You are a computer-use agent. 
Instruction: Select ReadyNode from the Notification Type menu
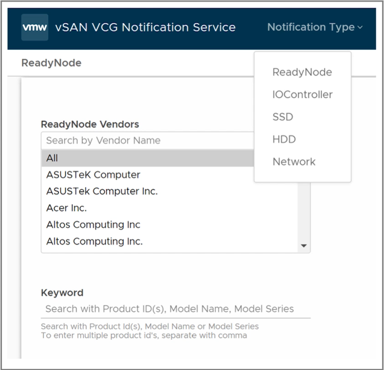pyautogui.click(x=302, y=72)
